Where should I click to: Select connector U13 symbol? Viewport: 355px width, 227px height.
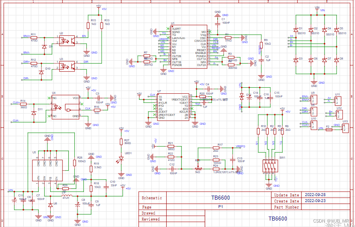point(345,128)
